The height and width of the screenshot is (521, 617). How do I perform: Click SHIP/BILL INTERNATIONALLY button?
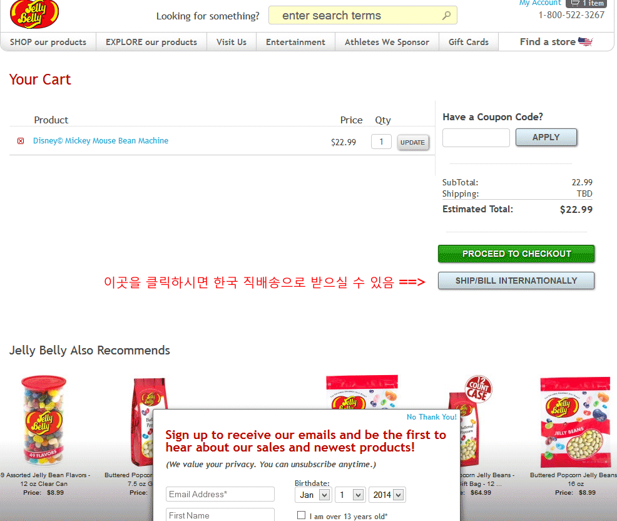click(x=516, y=281)
